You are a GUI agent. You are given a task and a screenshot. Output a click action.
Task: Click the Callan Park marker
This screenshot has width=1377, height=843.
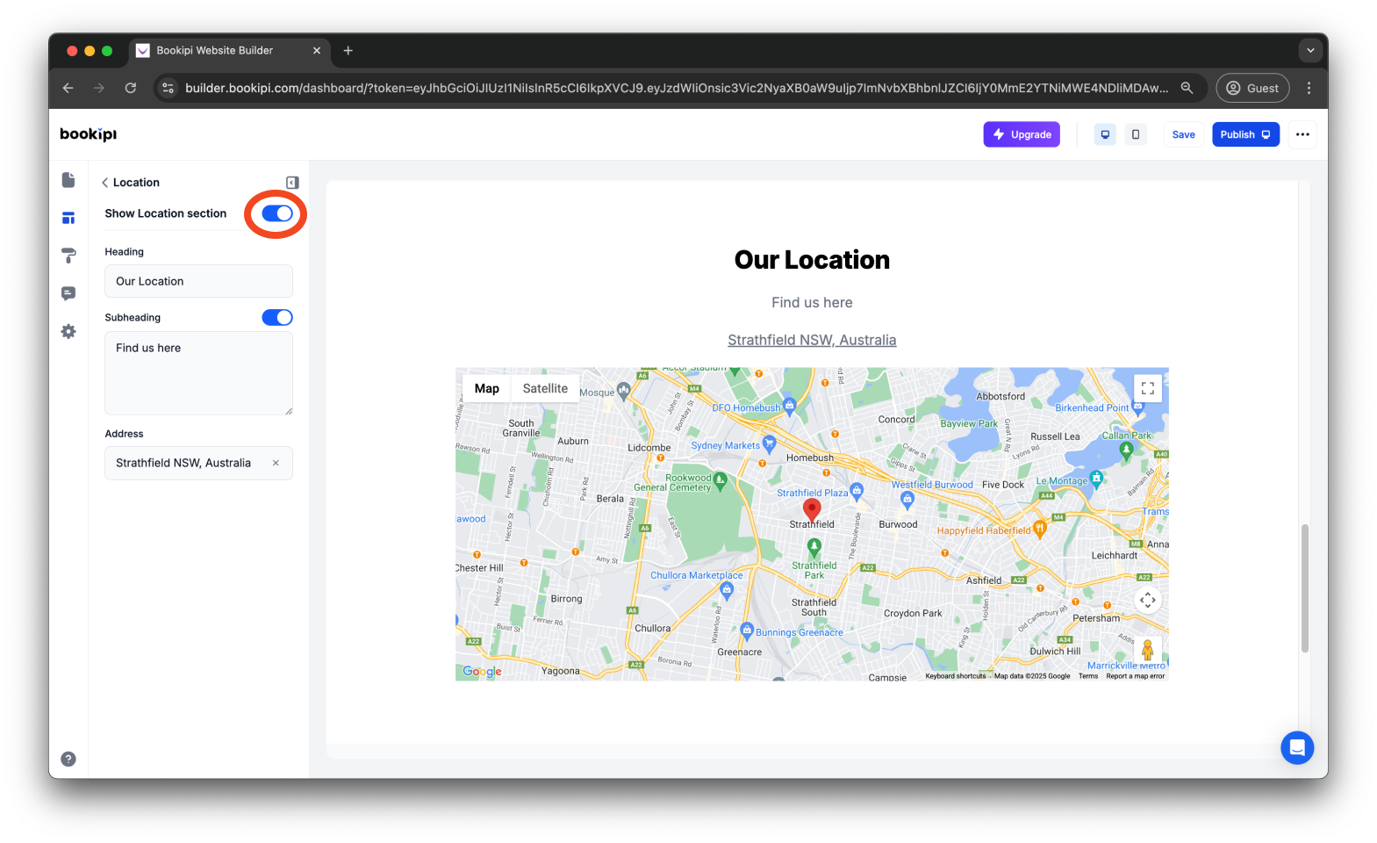(x=1127, y=450)
